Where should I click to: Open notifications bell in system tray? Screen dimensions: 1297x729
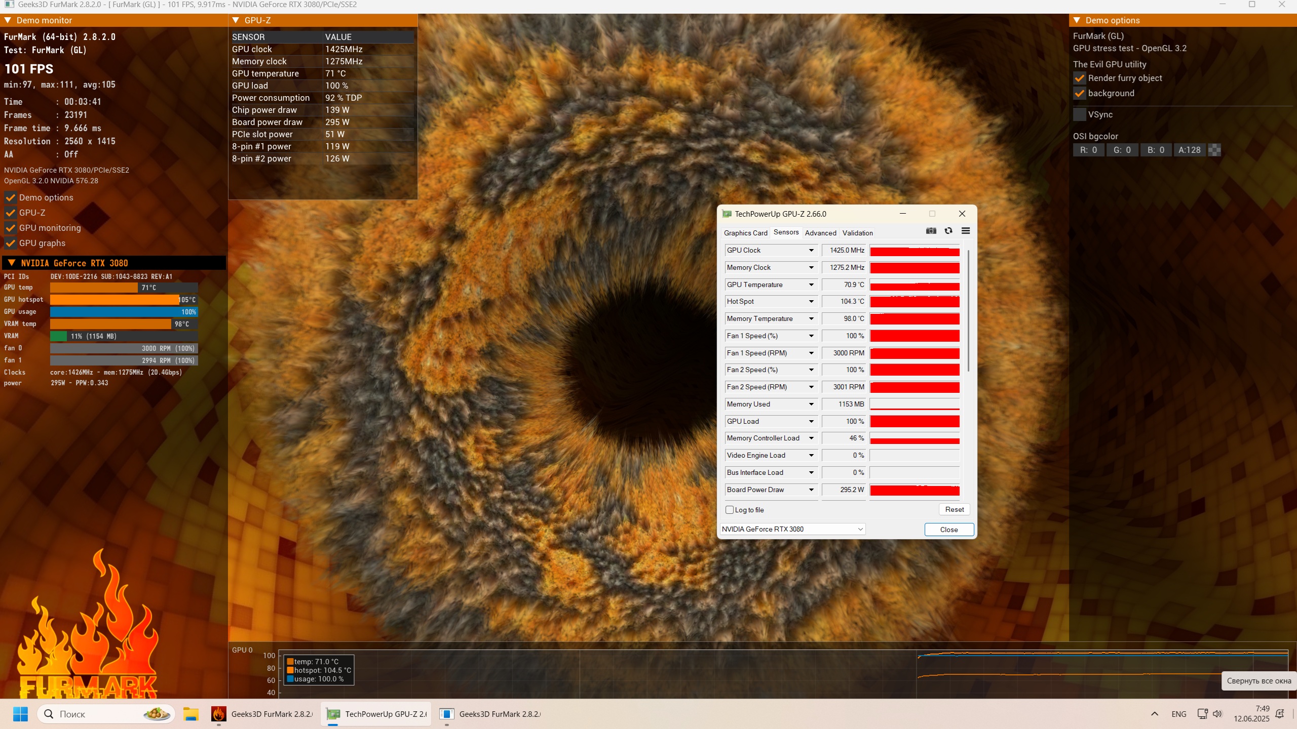point(1280,714)
